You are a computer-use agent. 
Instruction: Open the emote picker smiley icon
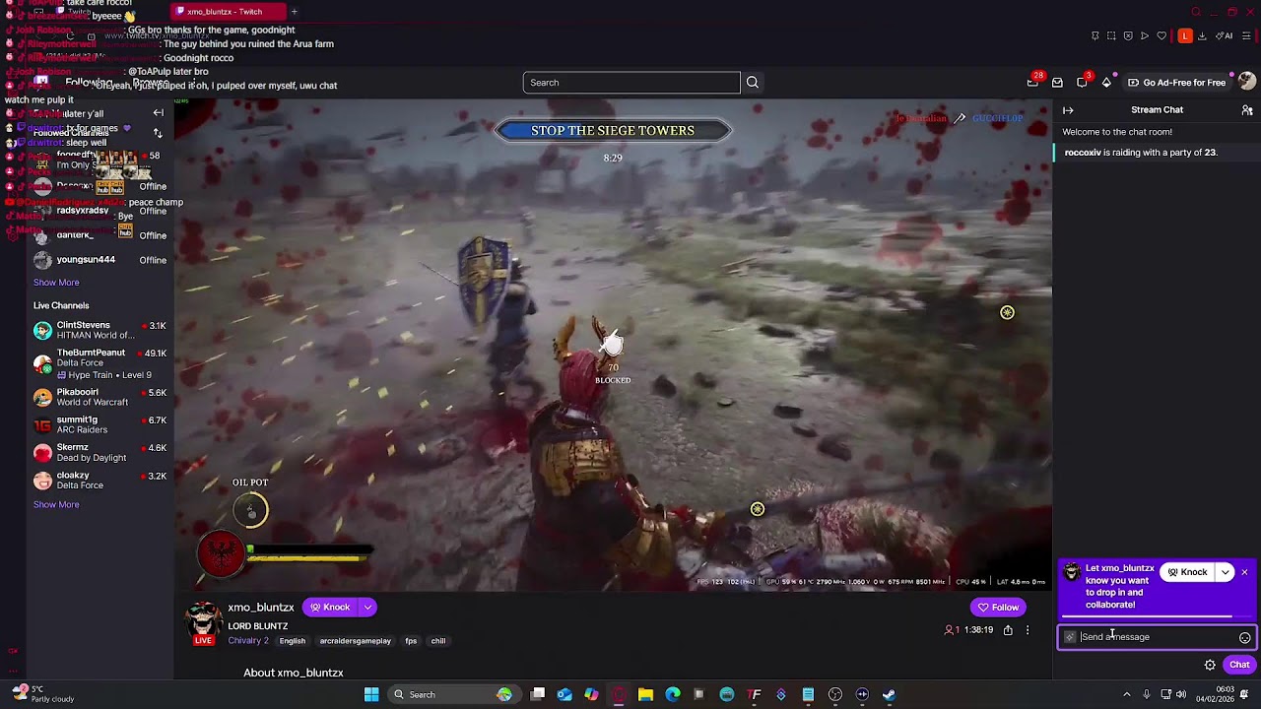click(1244, 638)
